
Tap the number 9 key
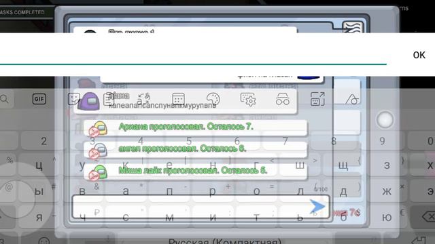pos(382,142)
